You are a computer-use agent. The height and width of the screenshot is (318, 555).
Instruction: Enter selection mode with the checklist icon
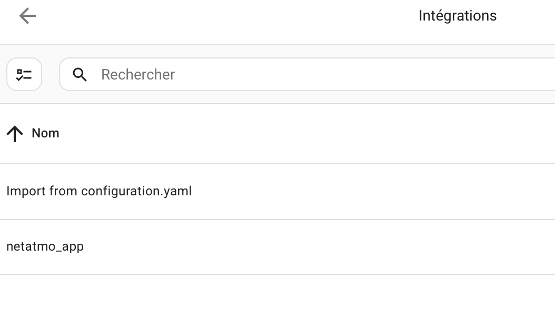point(24,74)
